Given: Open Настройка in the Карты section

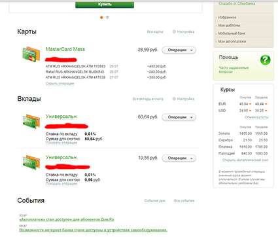Looking at the screenshot, I should click(x=186, y=31).
